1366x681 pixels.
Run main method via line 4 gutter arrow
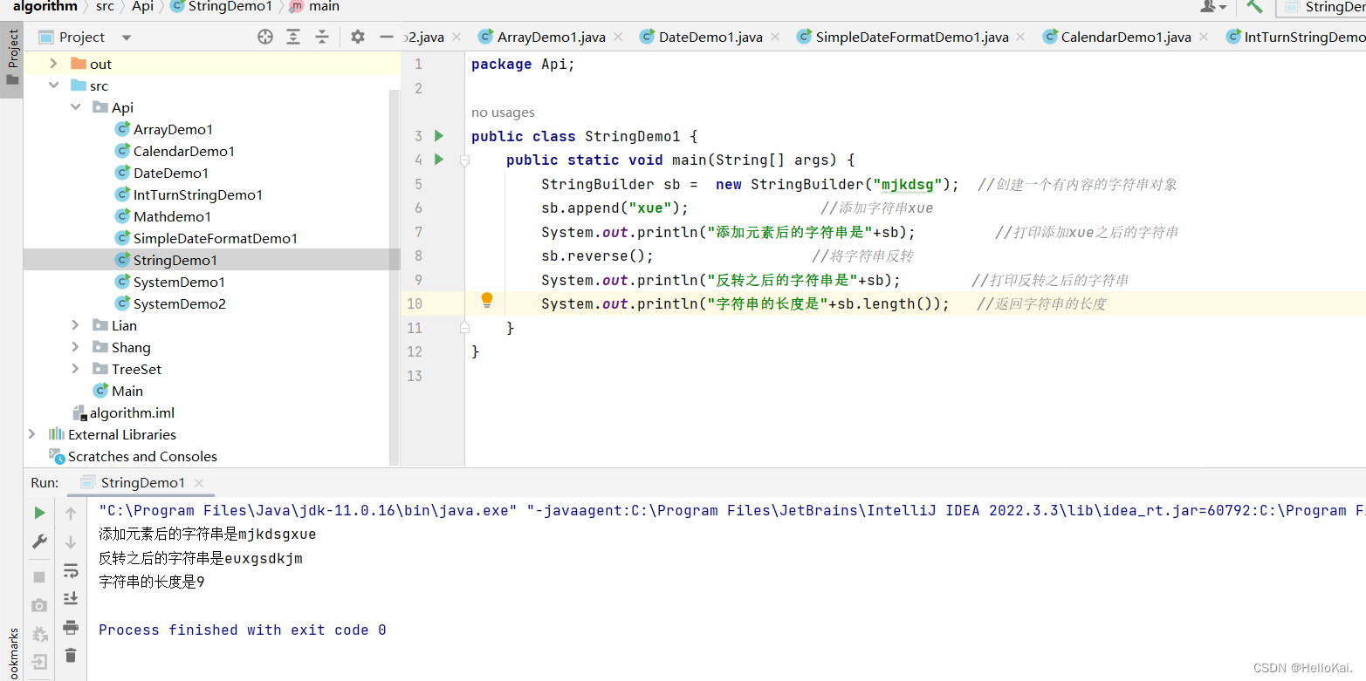439,160
